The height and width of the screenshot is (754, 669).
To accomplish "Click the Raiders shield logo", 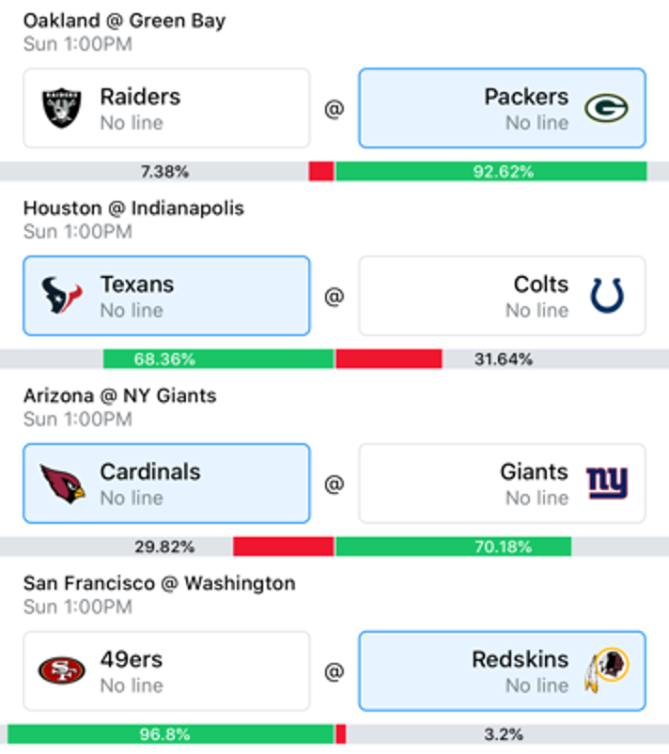I will 62,108.
